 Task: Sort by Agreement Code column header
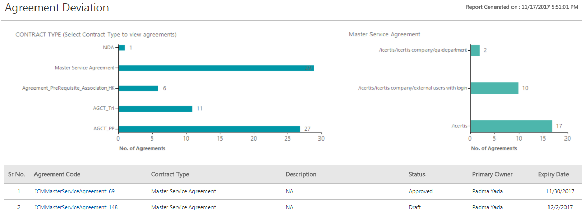pyautogui.click(x=57, y=174)
